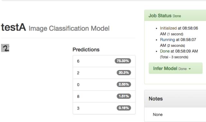
Task: Click the testA model title
Action: coord(14,27)
